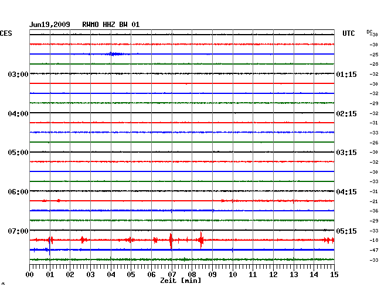Viewport: 381px width, 290px height.
Task: Click the 04:15 UTC label
Action: [x=346, y=192]
